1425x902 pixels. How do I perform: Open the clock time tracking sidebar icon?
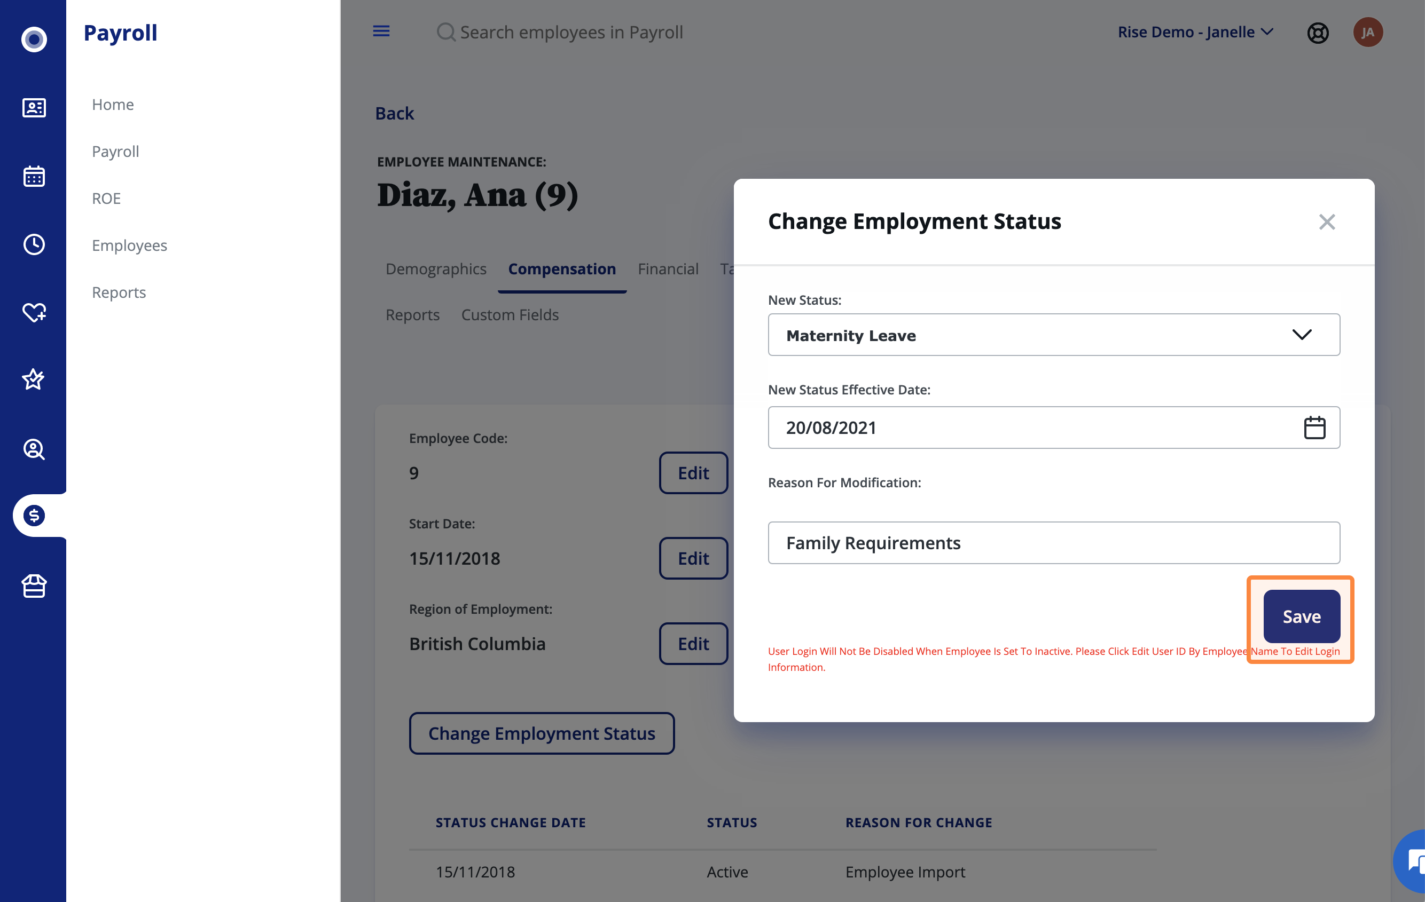coord(34,244)
